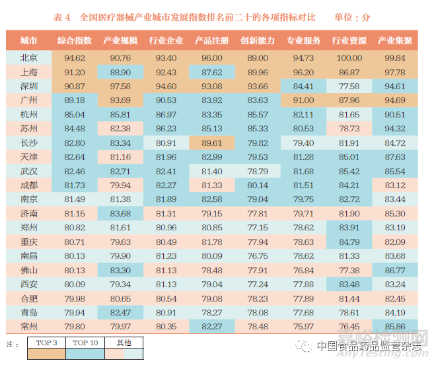Select the 创新能力 column header
Screen dimensions: 436x365
[x=258, y=41]
